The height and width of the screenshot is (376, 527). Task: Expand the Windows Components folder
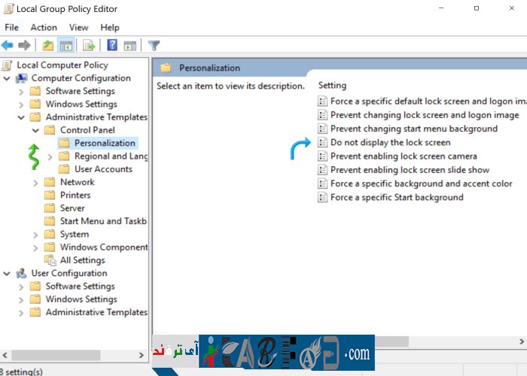[35, 247]
